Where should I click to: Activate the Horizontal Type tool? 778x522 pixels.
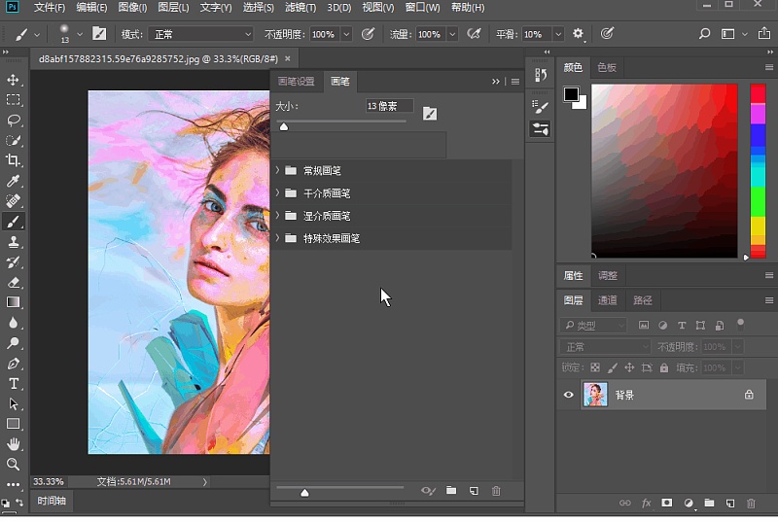pyautogui.click(x=14, y=384)
